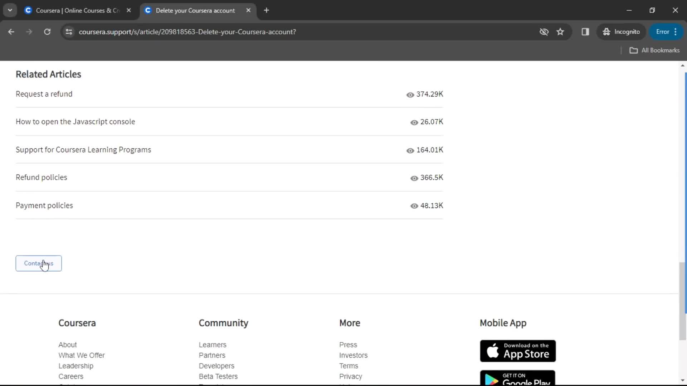The image size is (687, 386).
Task: Select the Delete your Coursera account tab
Action: (196, 10)
